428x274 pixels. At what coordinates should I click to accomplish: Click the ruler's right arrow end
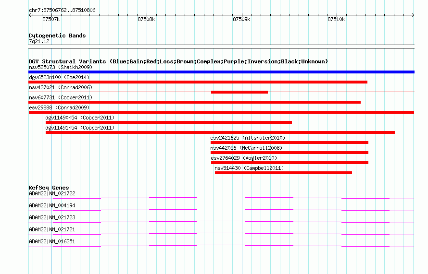point(413,15)
